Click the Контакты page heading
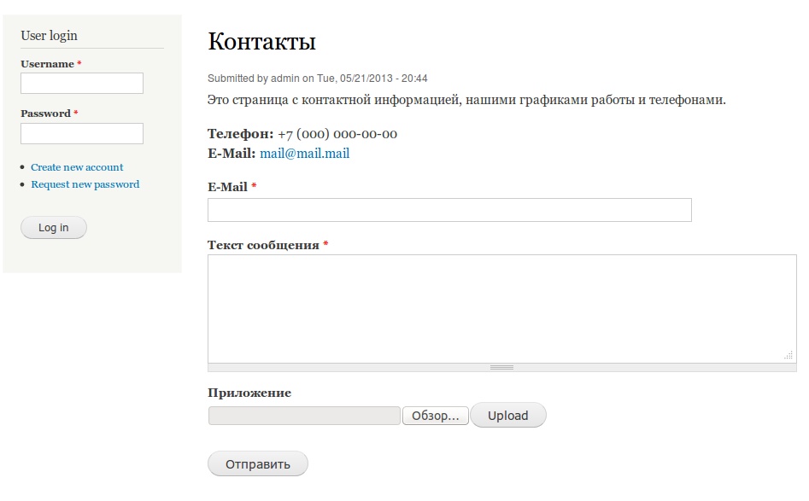 (x=261, y=41)
